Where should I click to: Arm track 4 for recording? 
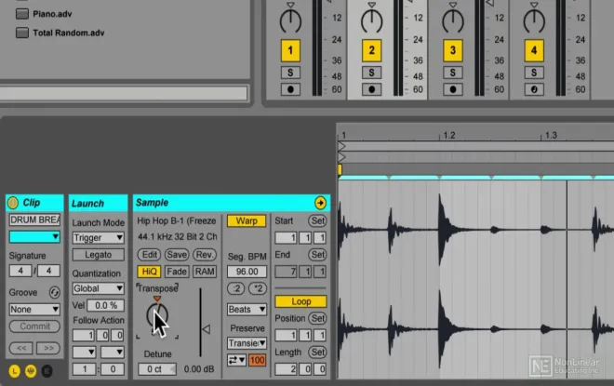(x=534, y=89)
